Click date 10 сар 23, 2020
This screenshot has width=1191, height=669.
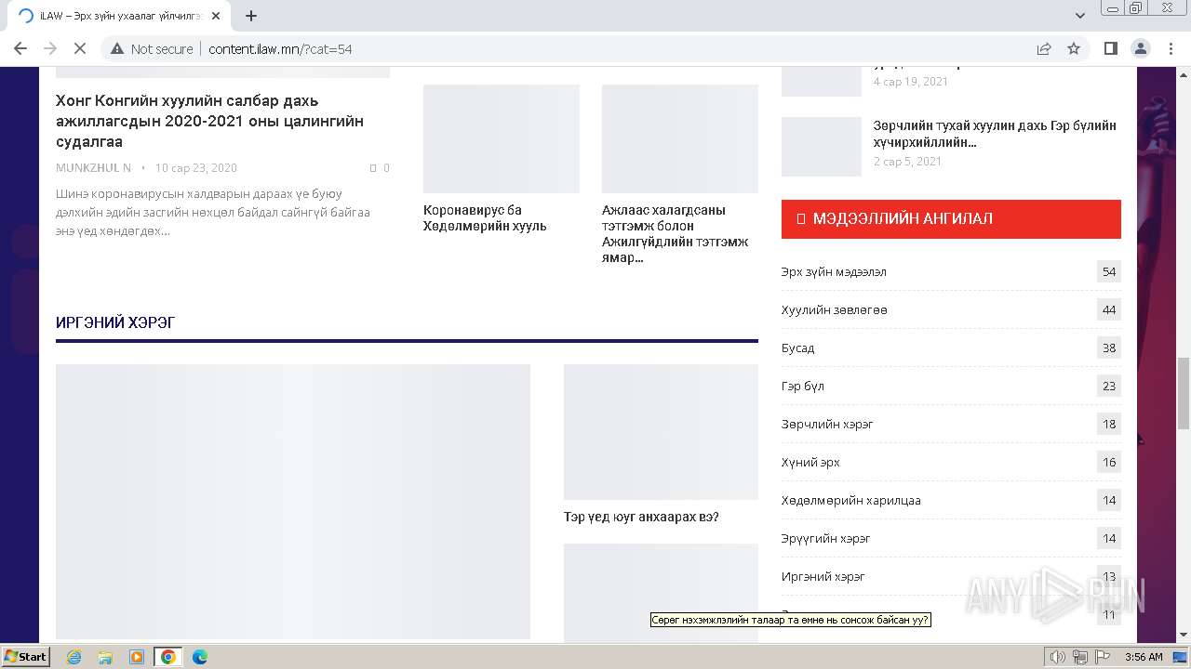click(195, 168)
